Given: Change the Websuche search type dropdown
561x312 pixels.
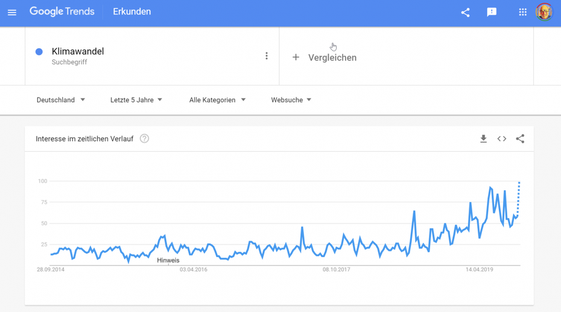Looking at the screenshot, I should click(x=291, y=100).
